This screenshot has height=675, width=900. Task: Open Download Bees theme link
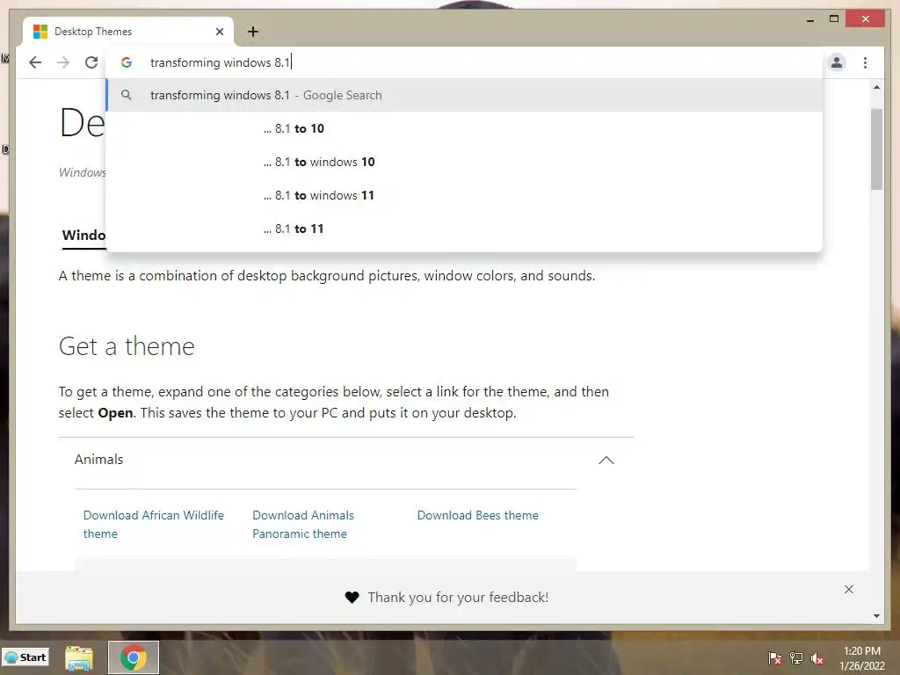point(477,515)
